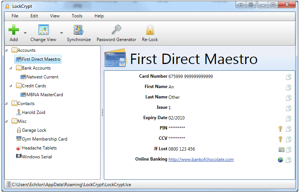This screenshot has height=192, width=299.
Task: Click the globe icon beside Online Banking
Action: [280, 160]
